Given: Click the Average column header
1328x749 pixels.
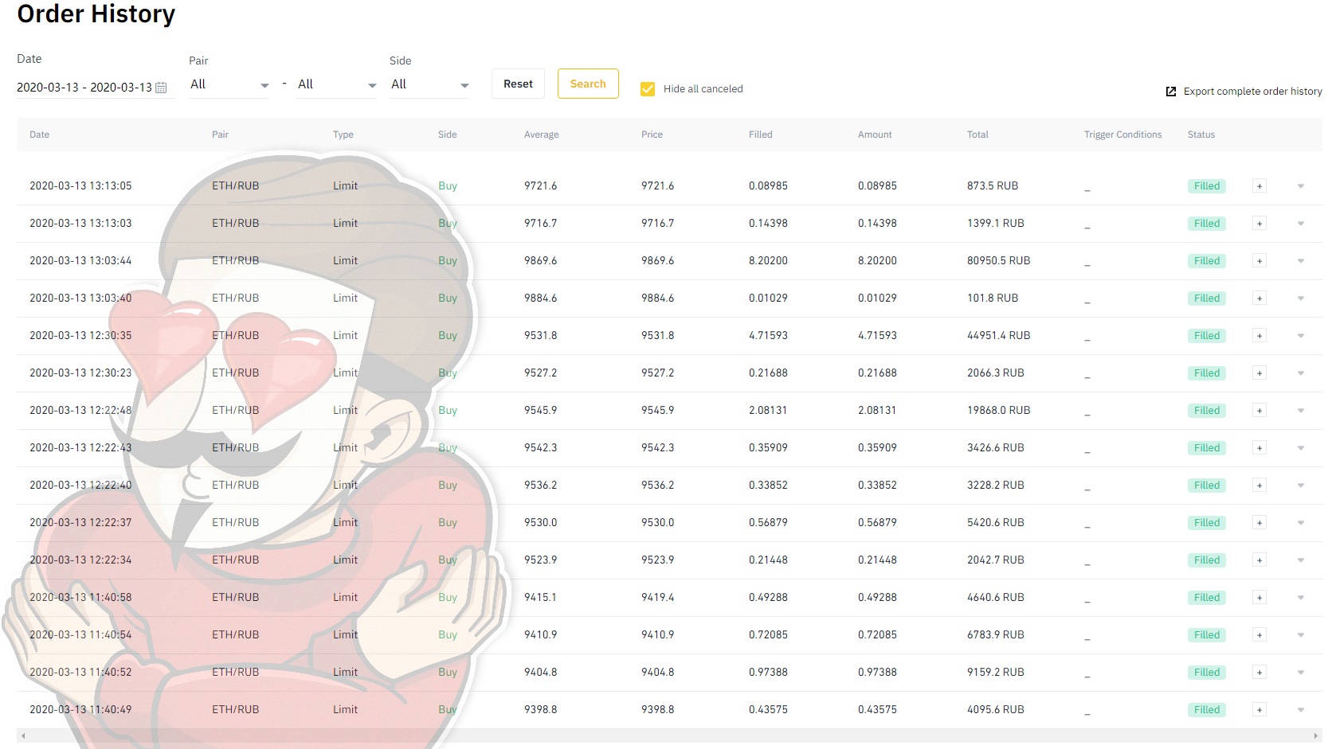Looking at the screenshot, I should tap(542, 135).
